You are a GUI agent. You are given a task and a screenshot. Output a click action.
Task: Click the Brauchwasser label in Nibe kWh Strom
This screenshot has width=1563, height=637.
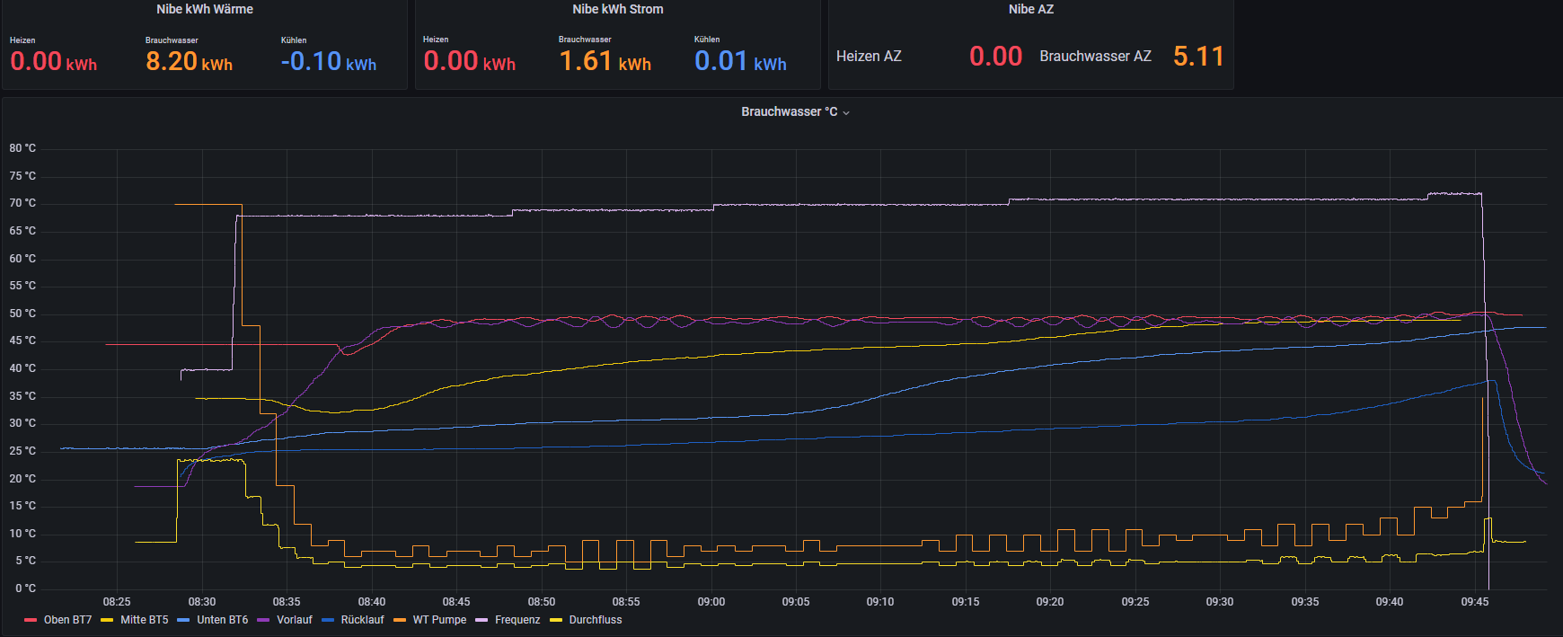tap(585, 40)
